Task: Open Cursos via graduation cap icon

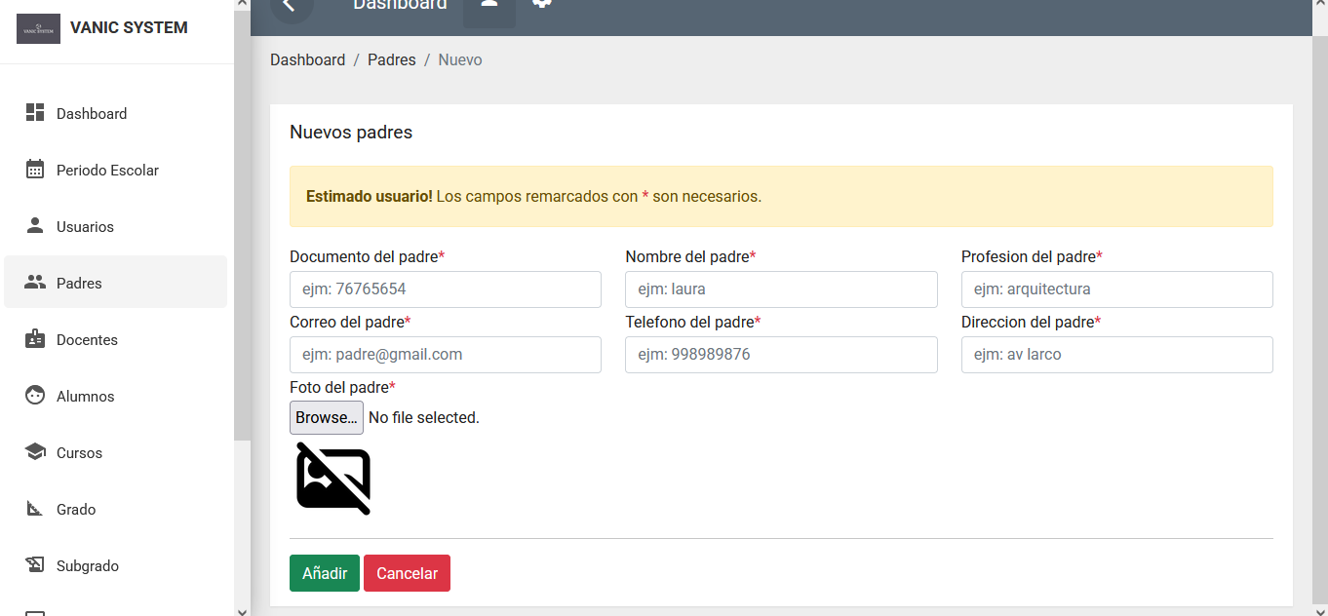Action: coord(35,452)
